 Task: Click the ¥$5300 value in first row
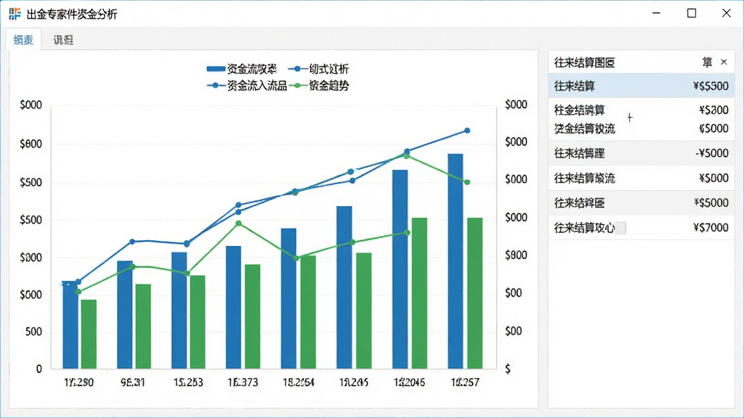point(711,86)
